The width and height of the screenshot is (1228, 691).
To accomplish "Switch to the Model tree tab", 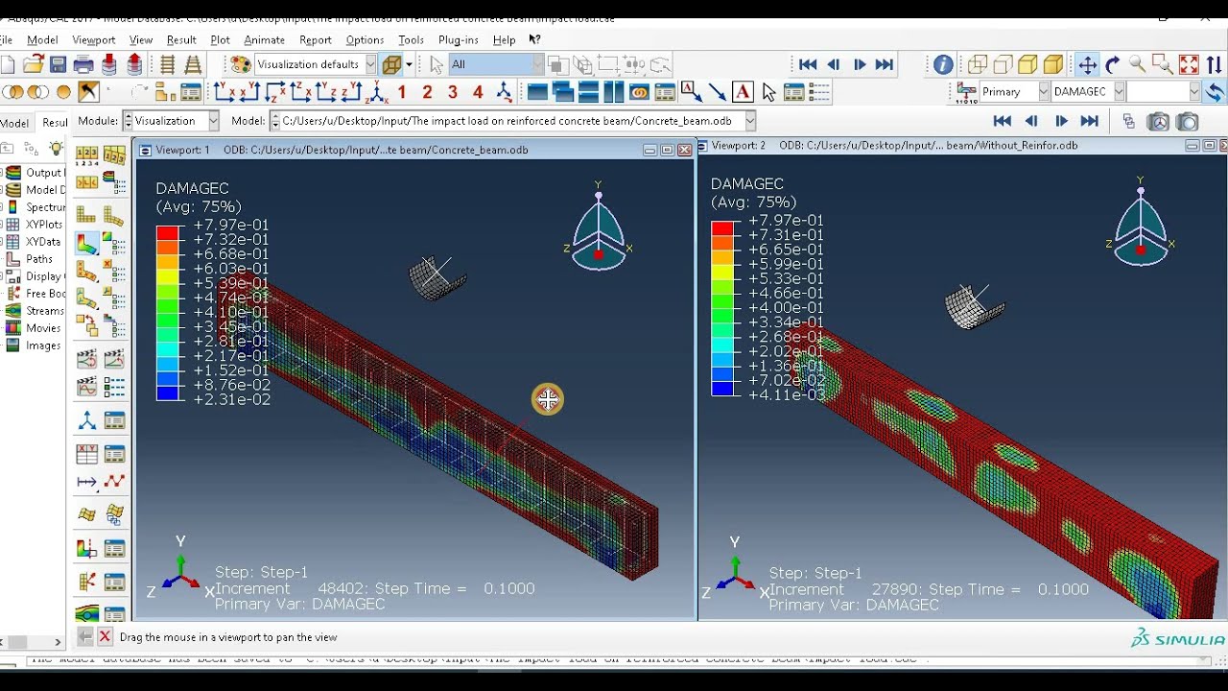I will (14, 123).
